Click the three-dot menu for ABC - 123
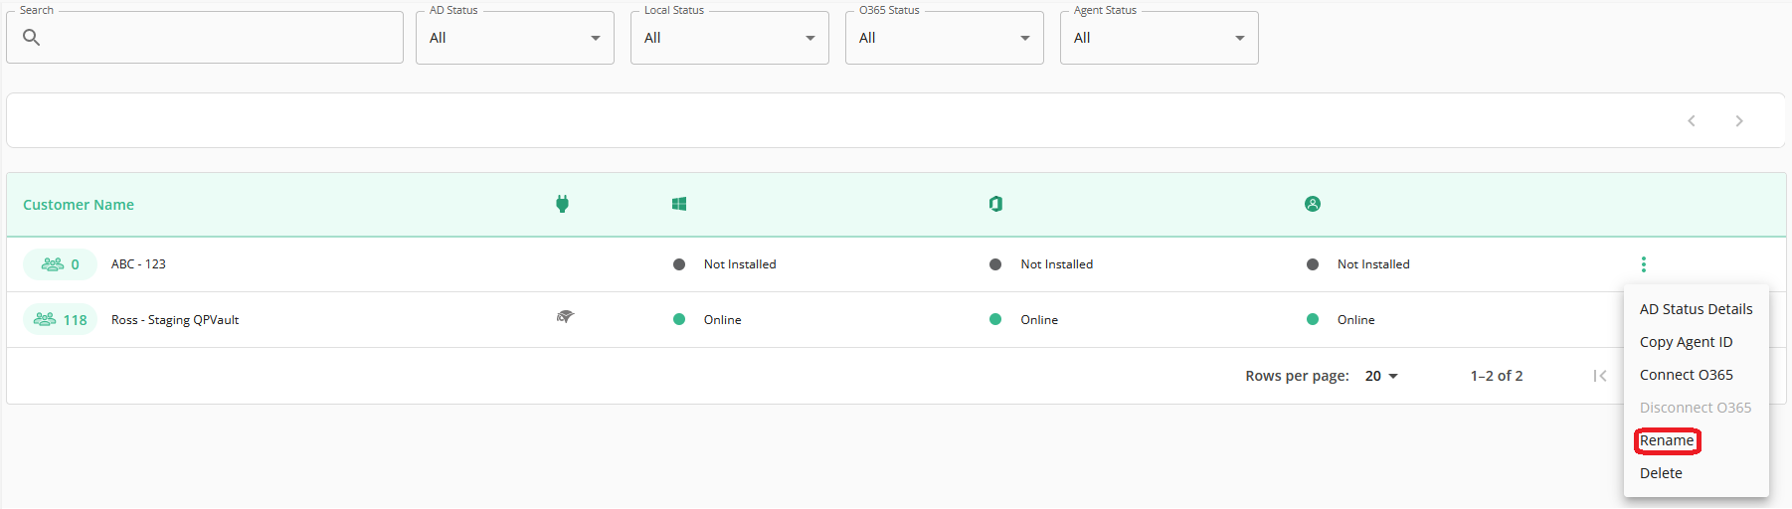 pos(1644,264)
